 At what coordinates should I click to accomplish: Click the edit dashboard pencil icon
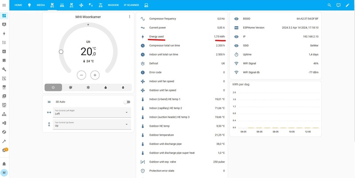(x=347, y=5)
